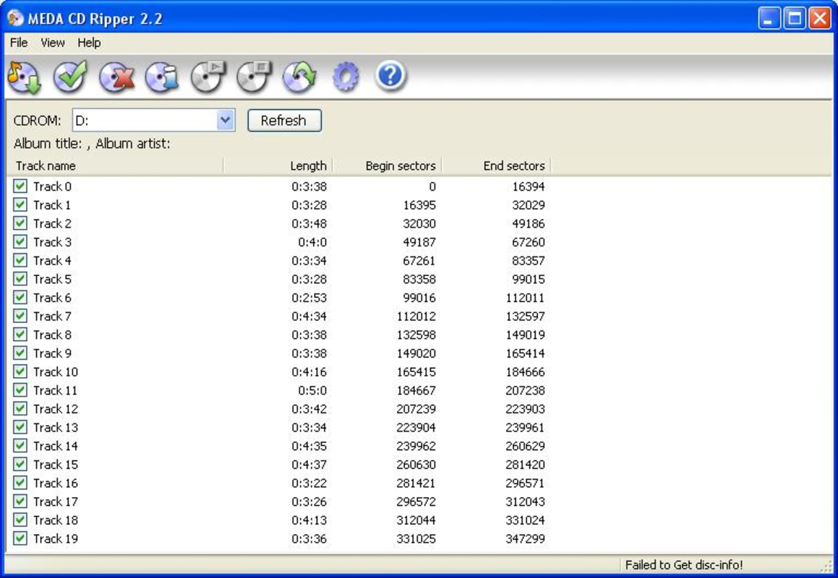Click the 'Failed to Get disc-info!' status text
This screenshot has width=838, height=578.
[x=683, y=565]
